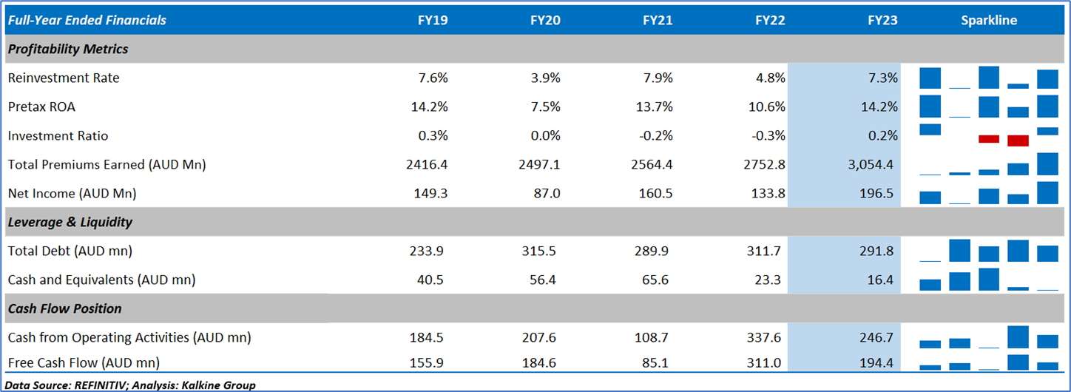The width and height of the screenshot is (1071, 392).
Task: Click the Free Cash Flow sparkline
Action: 988,362
